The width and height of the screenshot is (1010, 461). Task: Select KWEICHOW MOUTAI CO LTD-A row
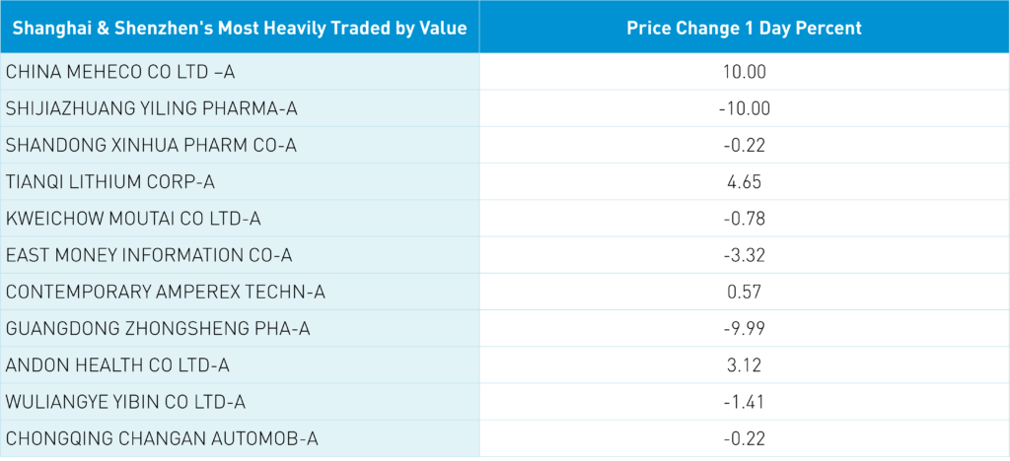[x=133, y=218]
